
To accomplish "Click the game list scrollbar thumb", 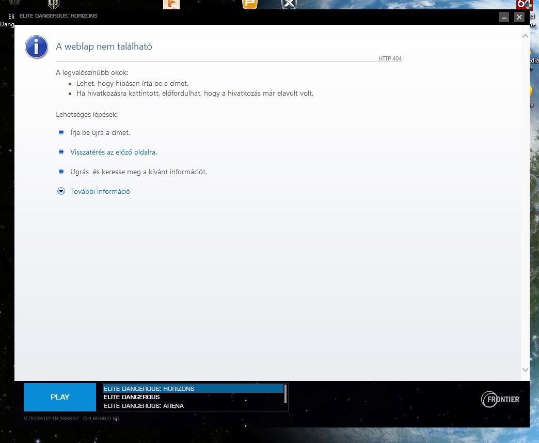I will pyautogui.click(x=286, y=394).
